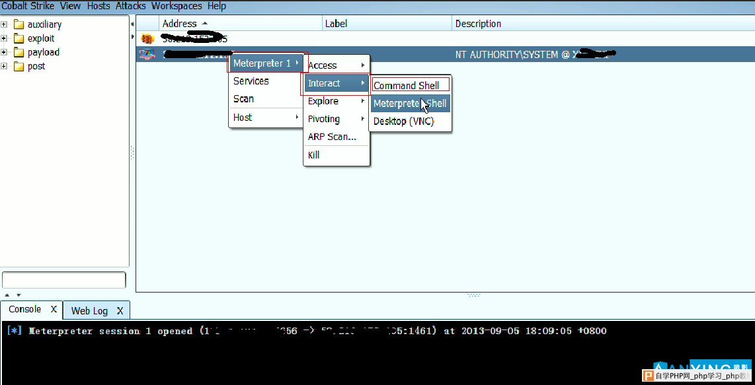Click the post folder icon
Image resolution: width=755 pixels, height=385 pixels.
pyautogui.click(x=19, y=67)
